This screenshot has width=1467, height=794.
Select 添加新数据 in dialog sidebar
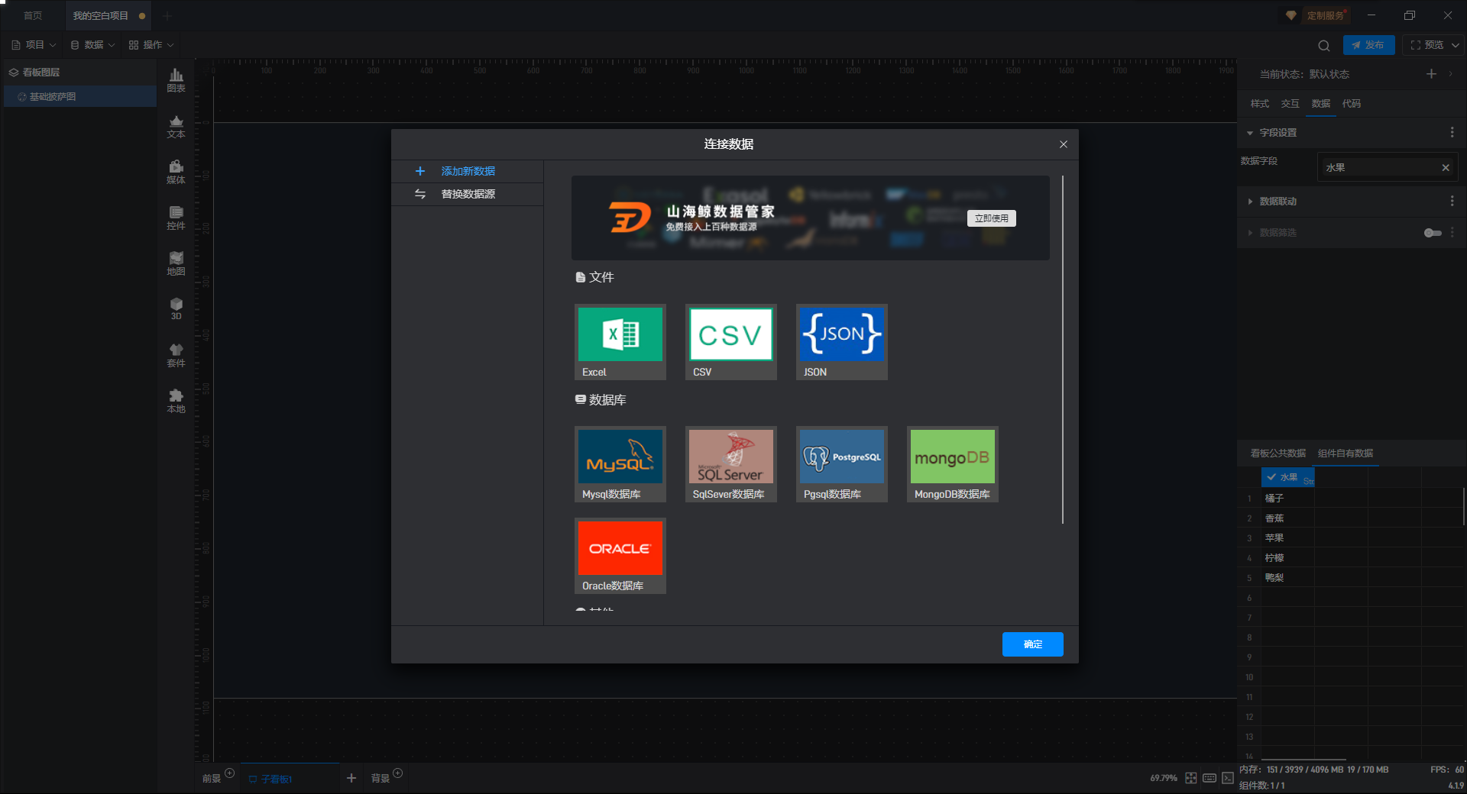pos(468,171)
